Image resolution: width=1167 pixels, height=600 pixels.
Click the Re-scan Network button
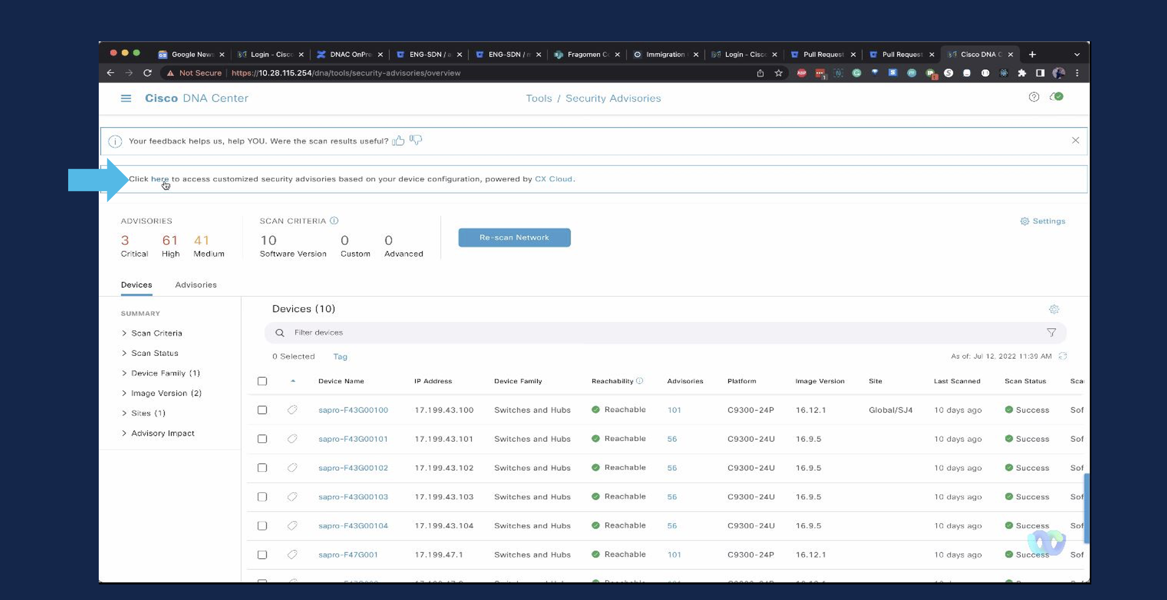tap(514, 237)
